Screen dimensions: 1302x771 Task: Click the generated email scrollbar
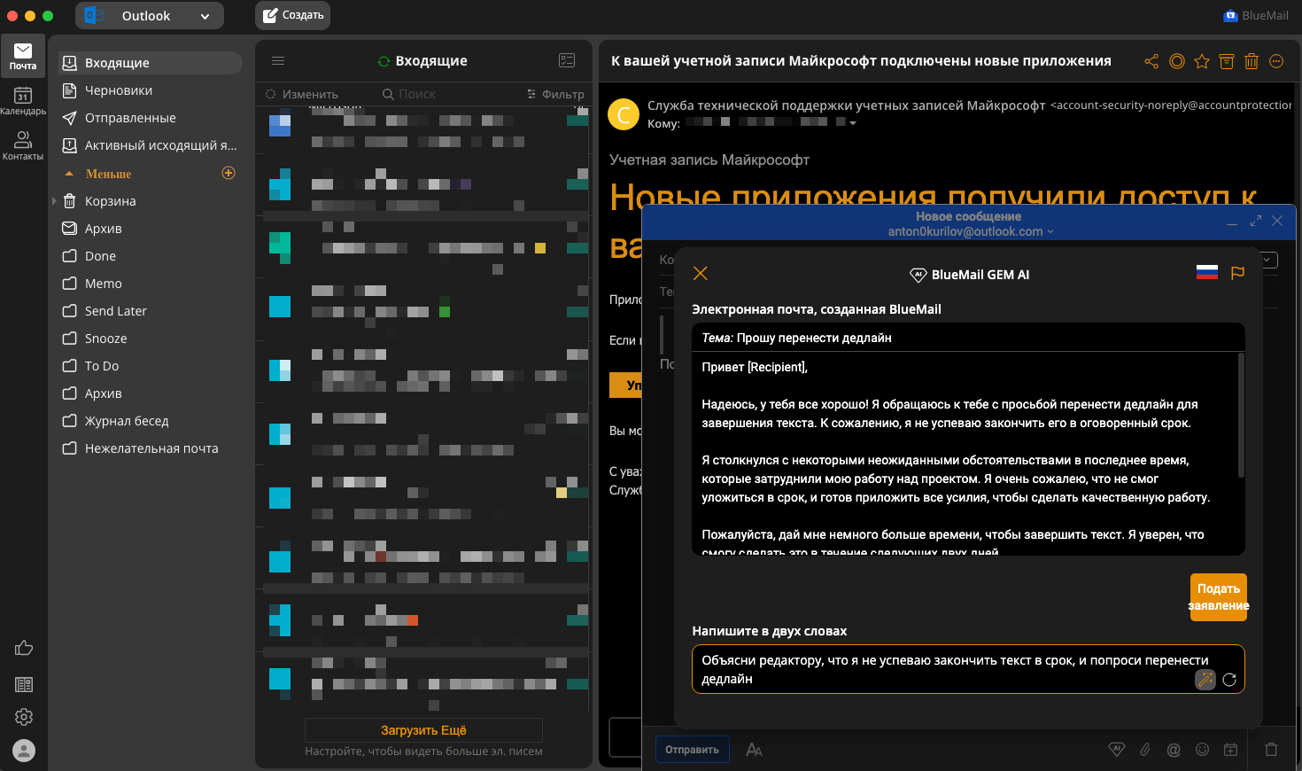pos(1241,416)
